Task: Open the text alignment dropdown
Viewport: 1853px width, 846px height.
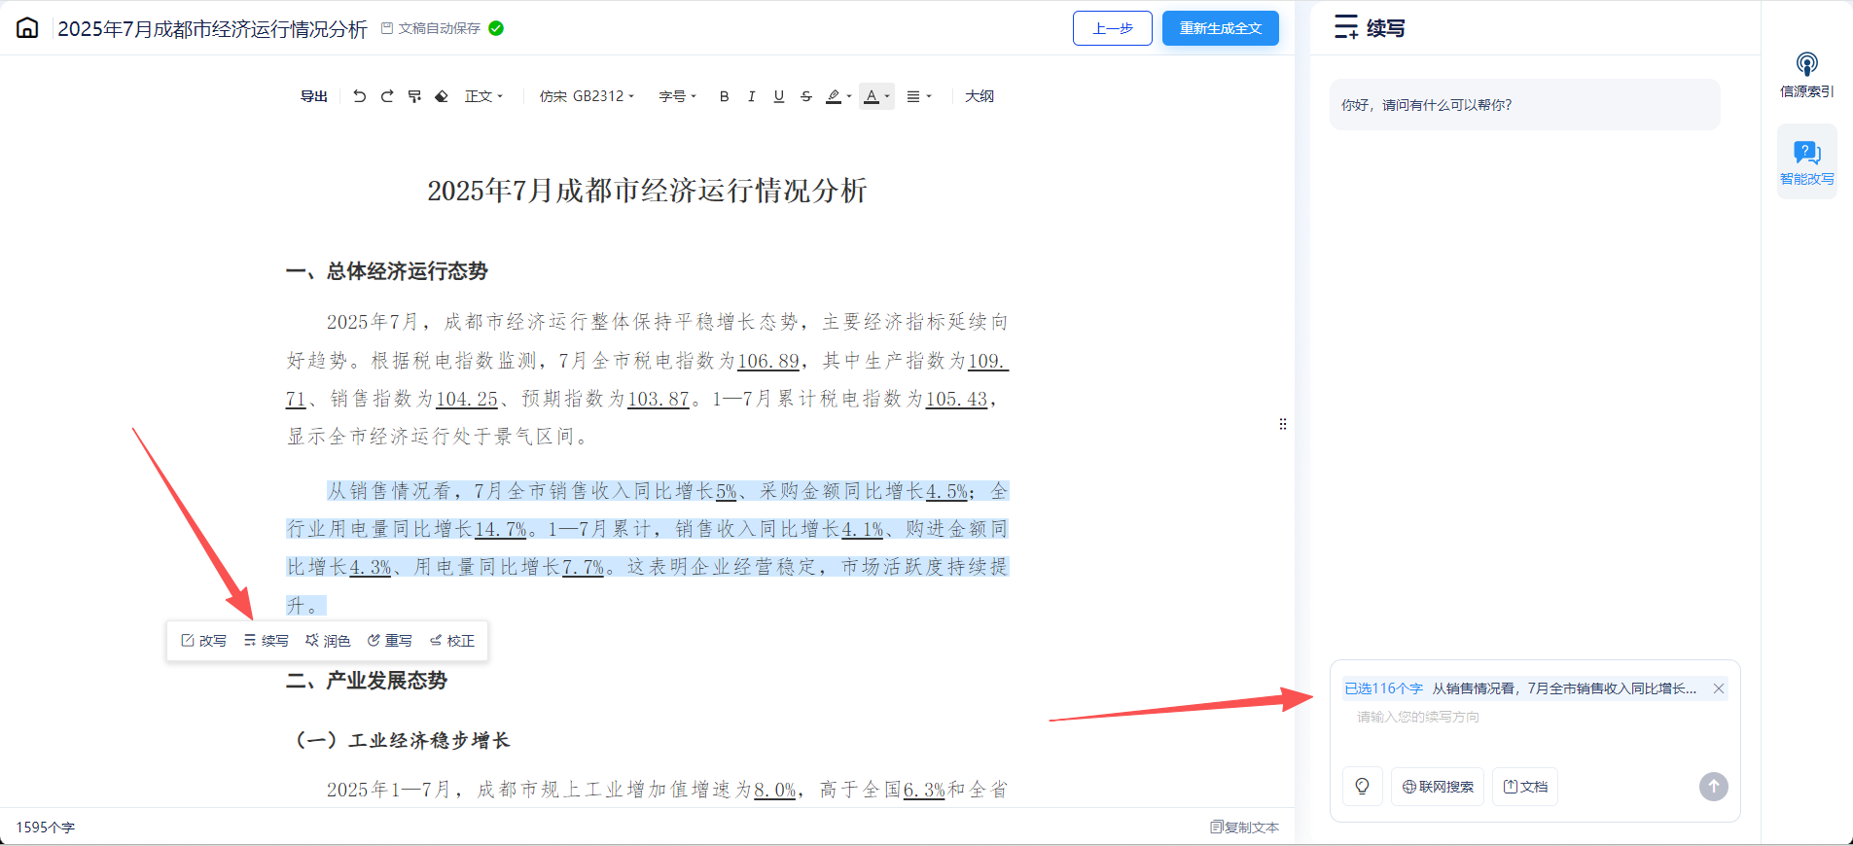Action: pos(919,96)
